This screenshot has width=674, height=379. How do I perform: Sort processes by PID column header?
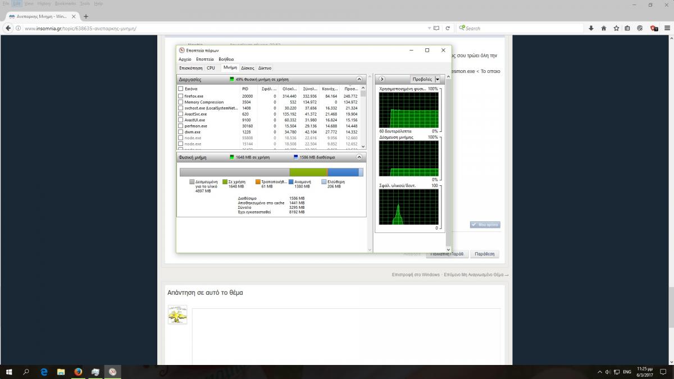[245, 89]
